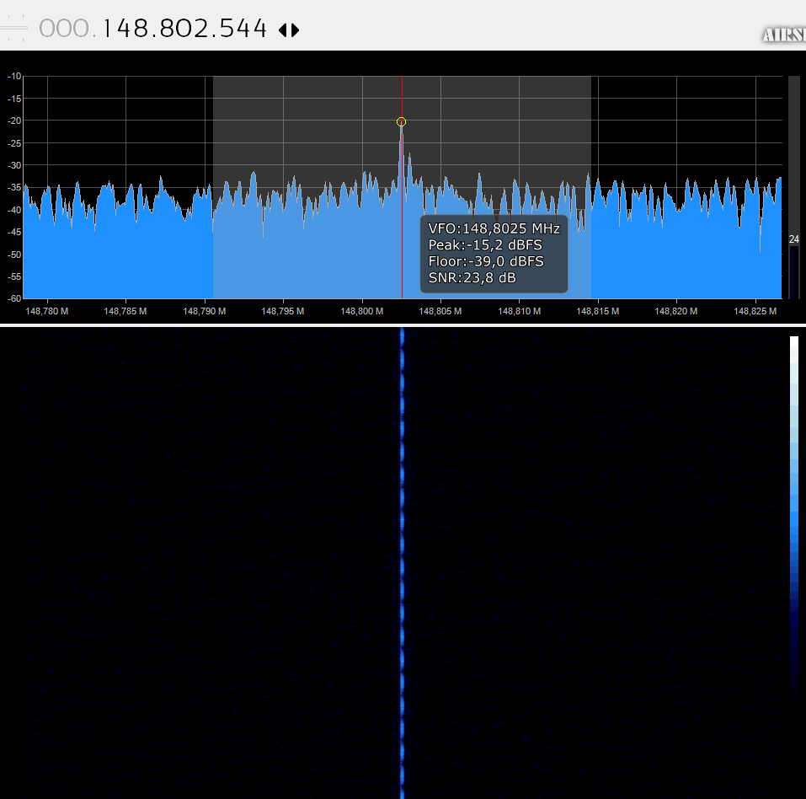This screenshot has width=806, height=799.
Task: Click the "-30" dBFS scale label
Action: (x=14, y=165)
